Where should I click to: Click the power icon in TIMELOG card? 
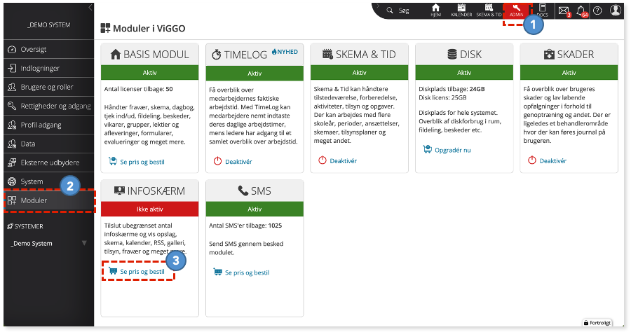[x=218, y=161]
